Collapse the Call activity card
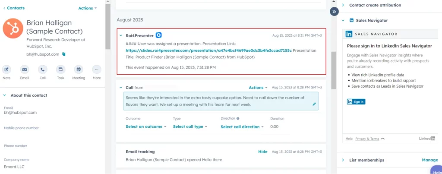Screen dimensions: 442x174 pyautogui.click(x=121, y=88)
